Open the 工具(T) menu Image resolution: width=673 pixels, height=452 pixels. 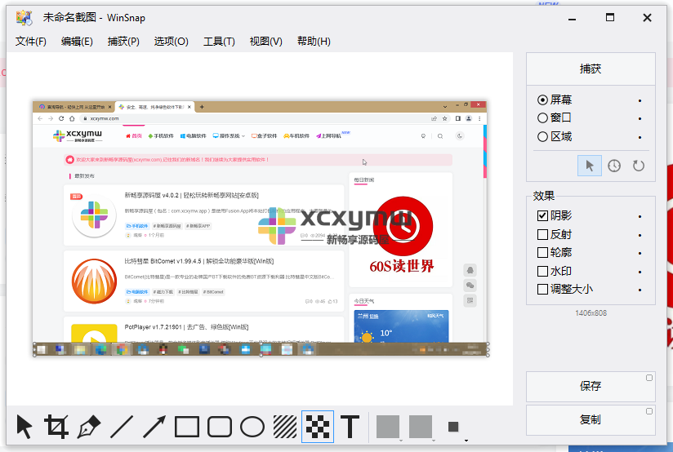tap(219, 42)
